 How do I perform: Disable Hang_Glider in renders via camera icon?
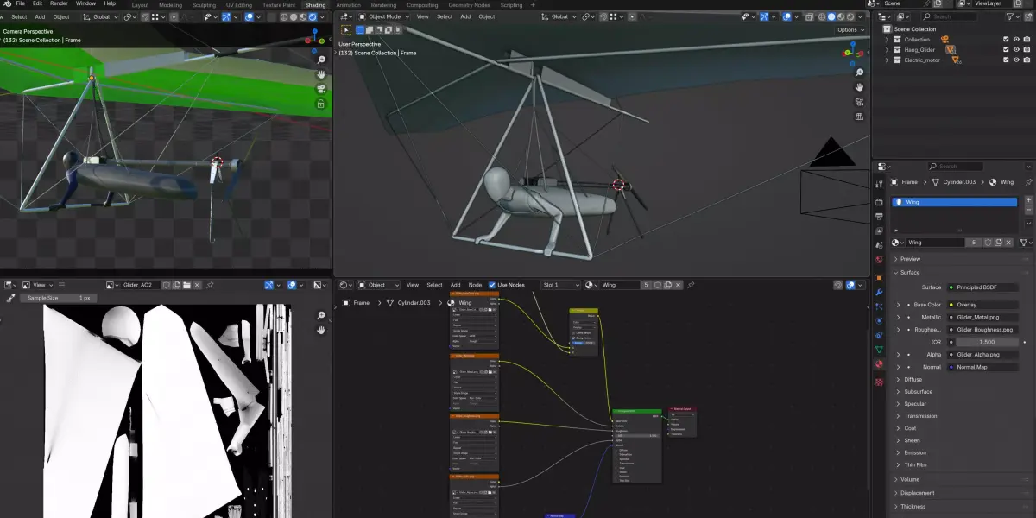pyautogui.click(x=1027, y=50)
